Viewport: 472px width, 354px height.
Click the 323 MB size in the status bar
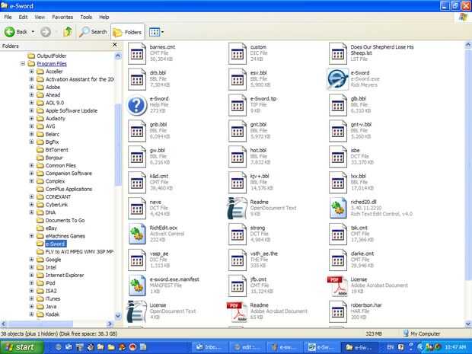[374, 333]
